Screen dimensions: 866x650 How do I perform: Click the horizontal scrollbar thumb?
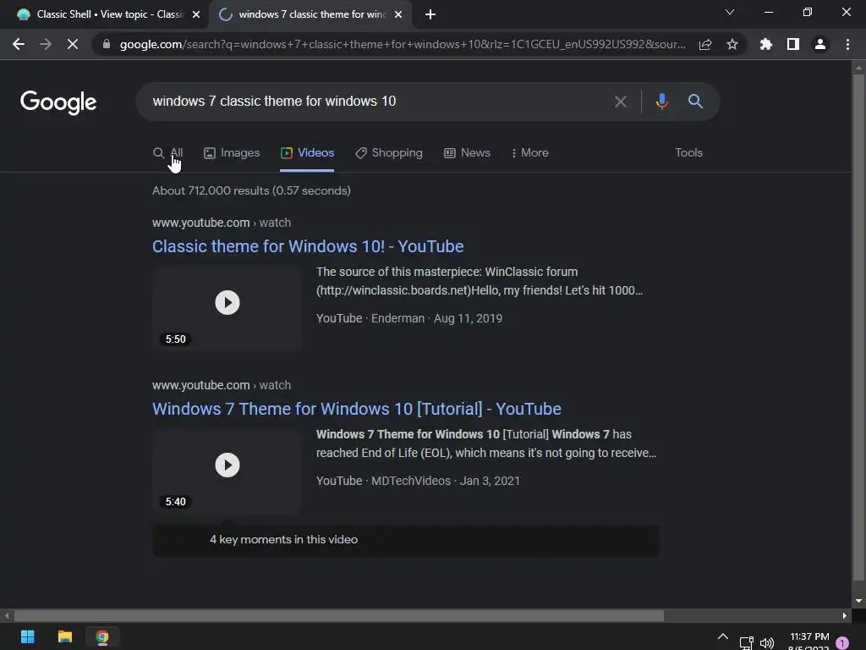(338, 615)
